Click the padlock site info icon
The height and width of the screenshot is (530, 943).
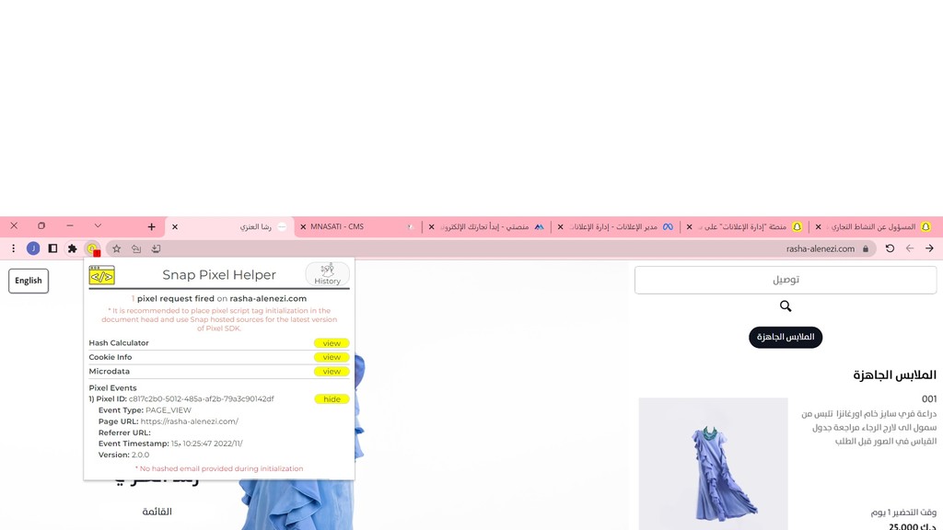click(866, 248)
